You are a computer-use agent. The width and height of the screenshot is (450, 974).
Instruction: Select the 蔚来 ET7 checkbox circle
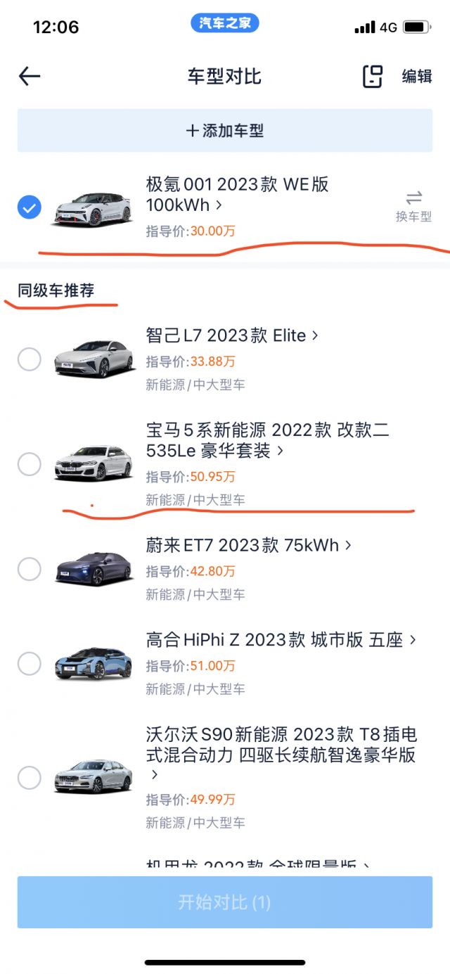tap(30, 570)
